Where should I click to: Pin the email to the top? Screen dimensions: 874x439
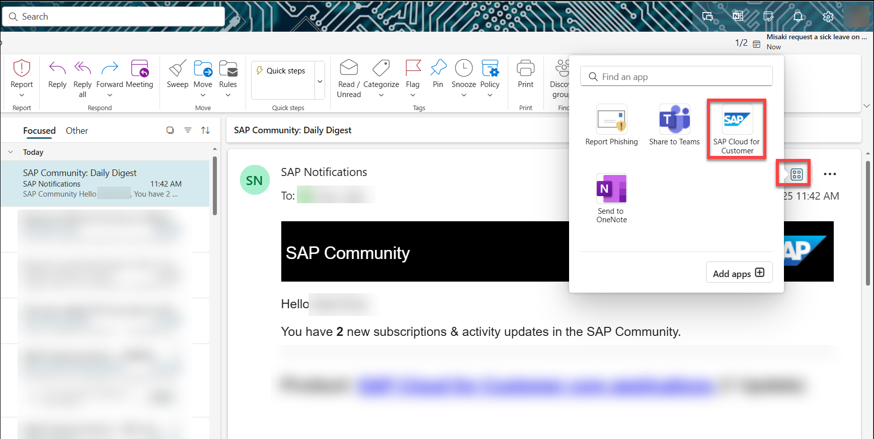[438, 74]
